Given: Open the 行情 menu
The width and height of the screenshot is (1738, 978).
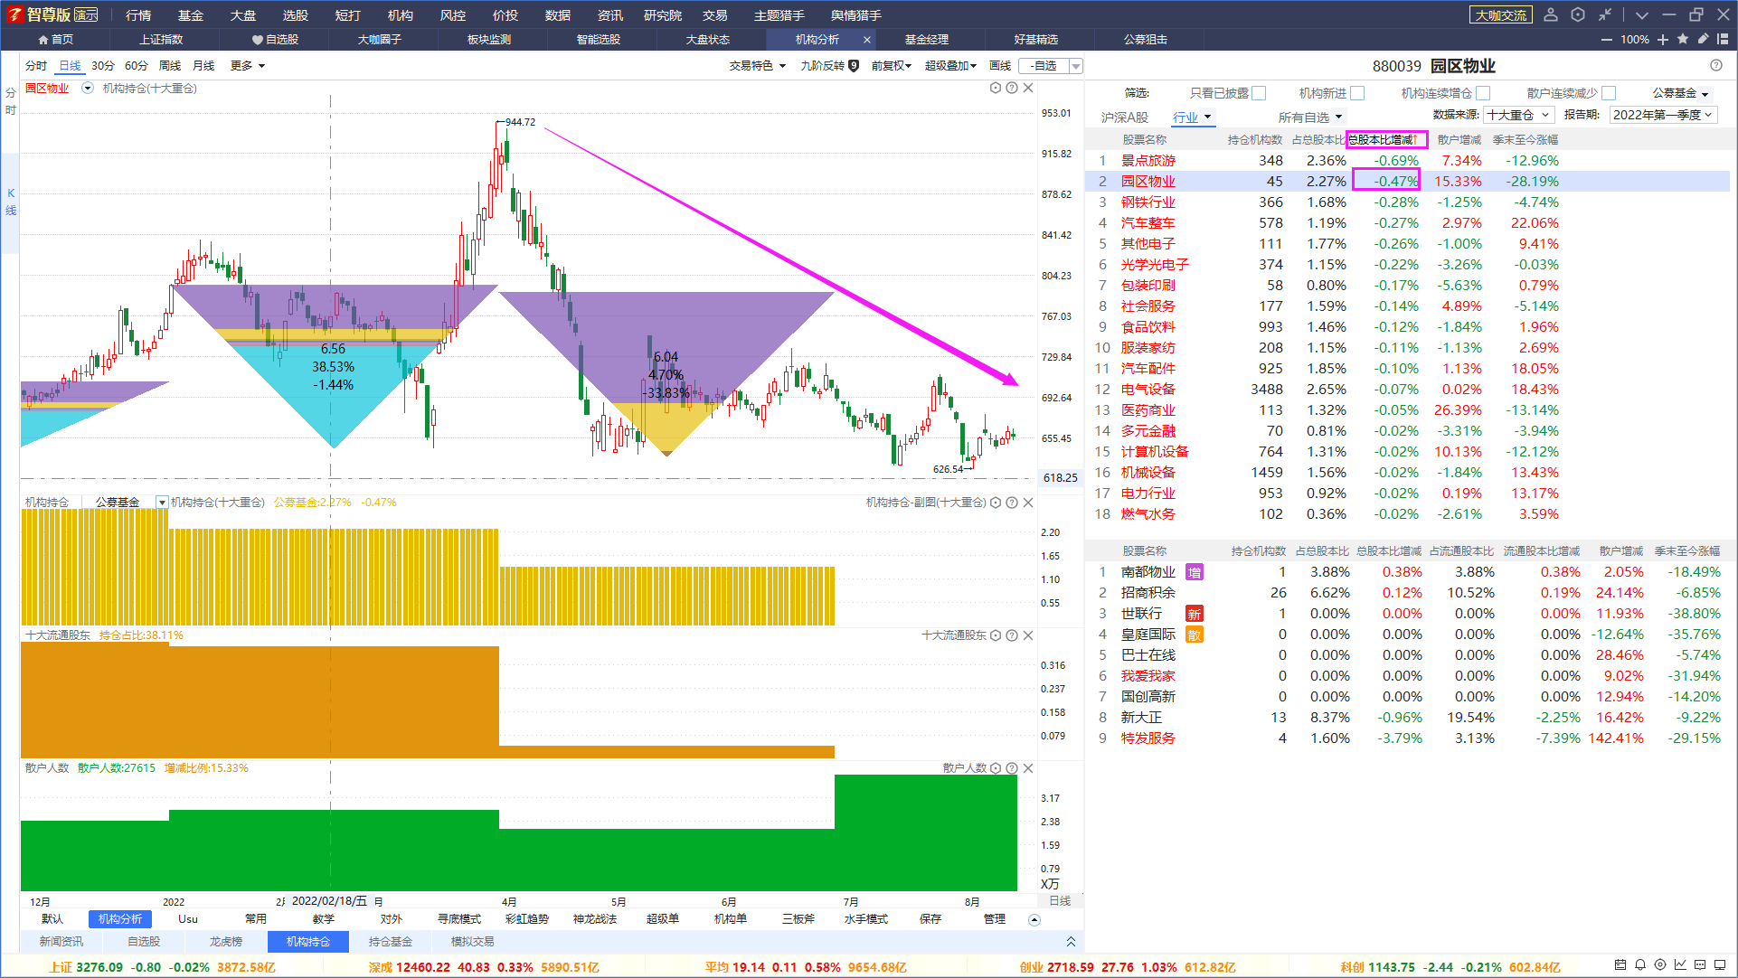Looking at the screenshot, I should click(138, 14).
